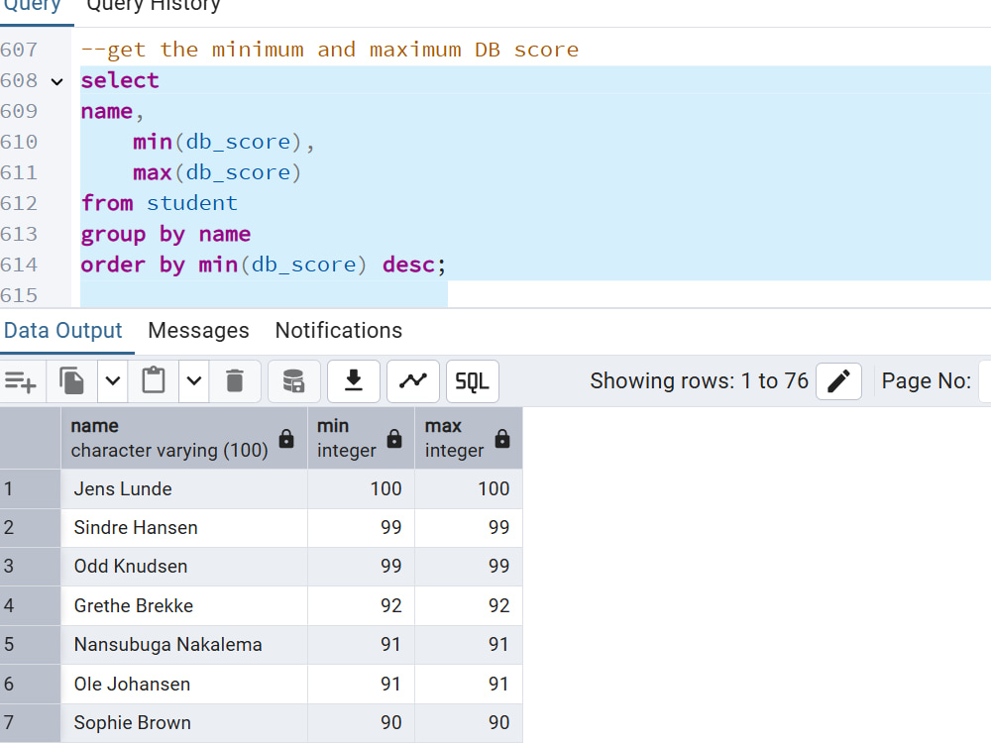Switch to the Messages tab

point(198,331)
